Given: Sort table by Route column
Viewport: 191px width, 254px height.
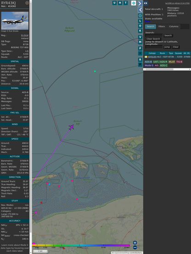Looking at the screenshot, I should (162, 53).
